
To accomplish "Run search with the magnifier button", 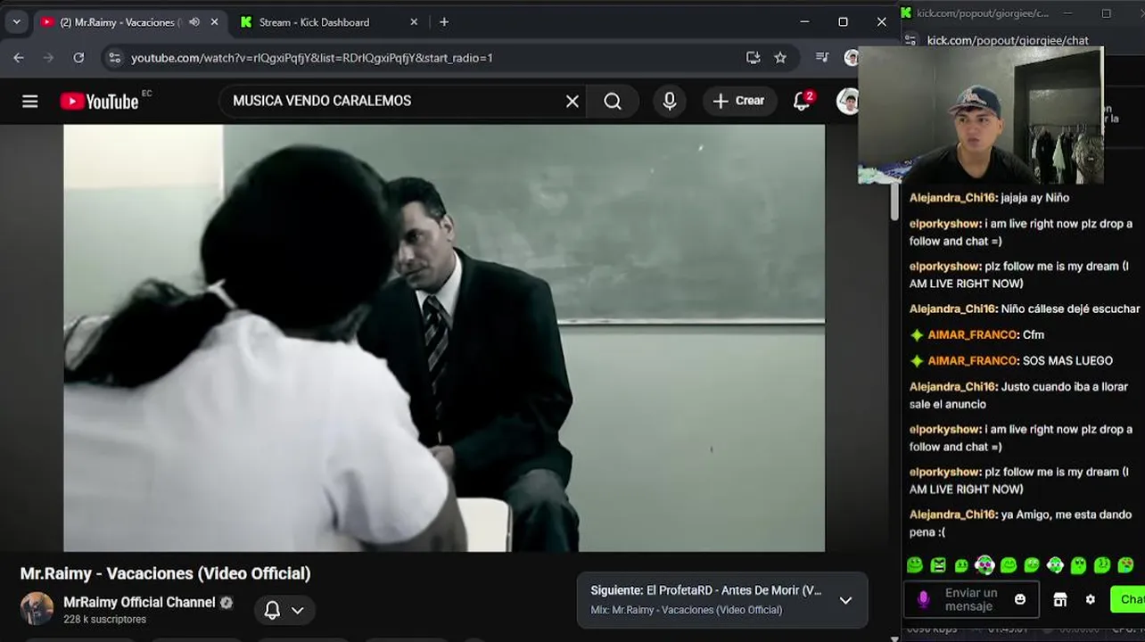I will pyautogui.click(x=613, y=102).
